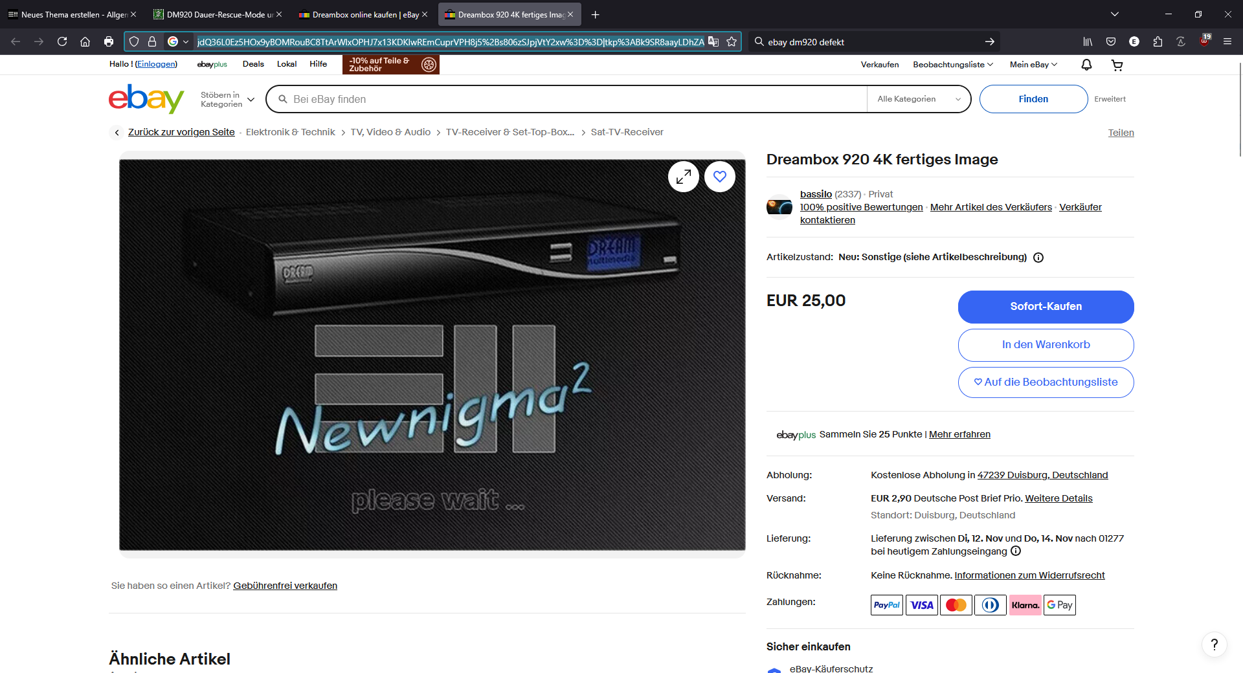The image size is (1243, 673).
Task: Bookmark this page with the star icon
Action: pyautogui.click(x=732, y=41)
